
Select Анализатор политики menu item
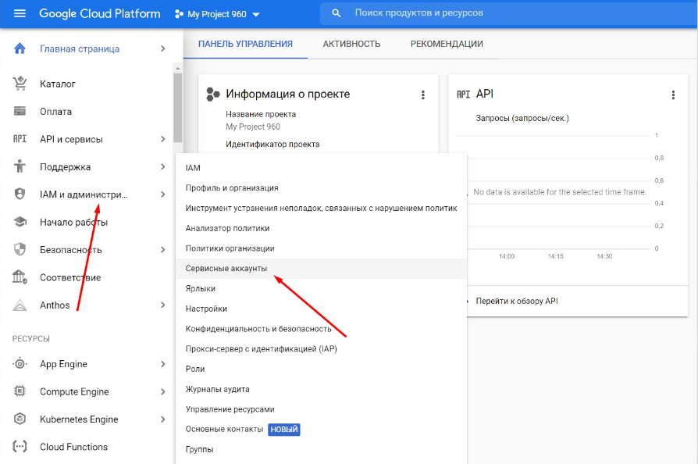tap(321, 228)
